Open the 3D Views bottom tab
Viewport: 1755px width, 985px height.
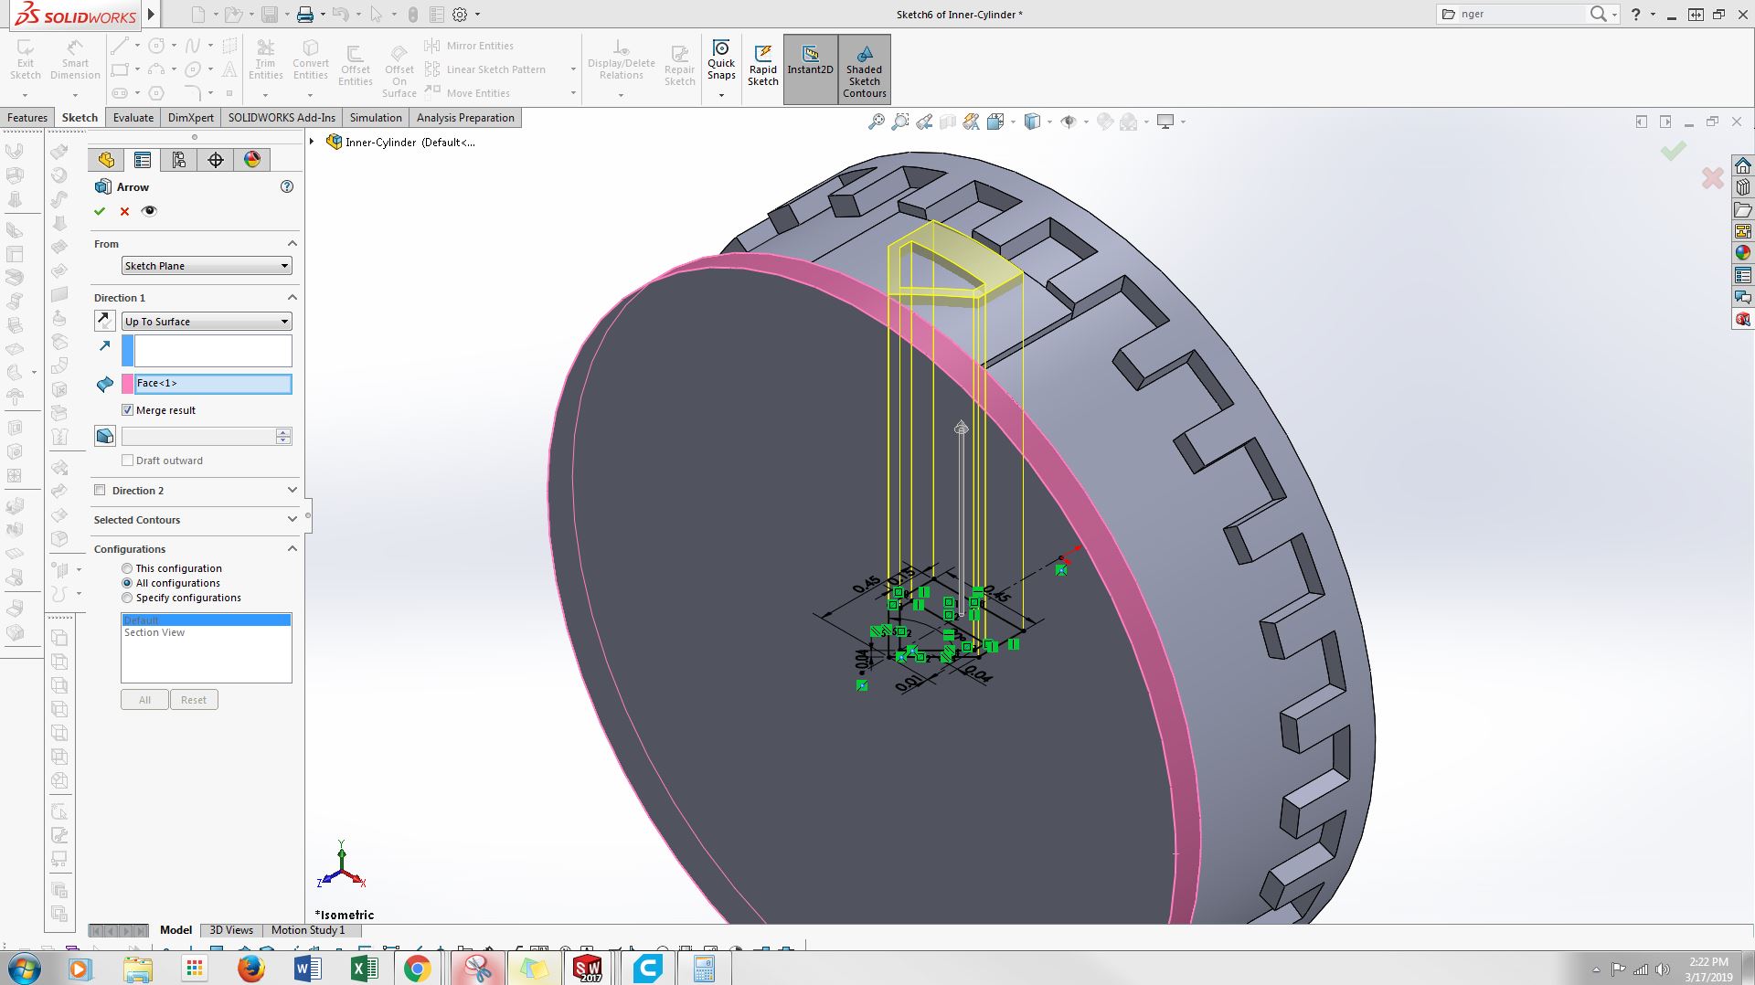(231, 930)
